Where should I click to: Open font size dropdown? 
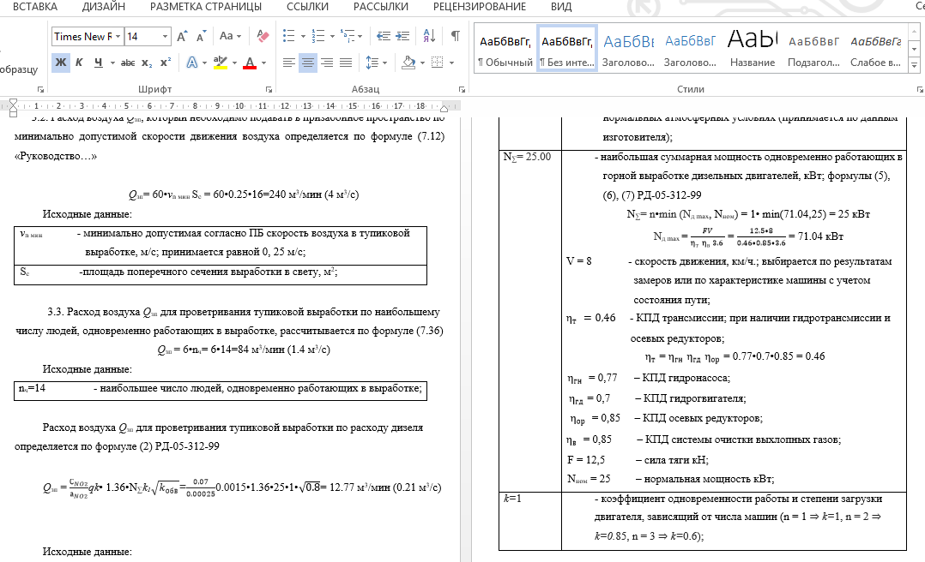[x=165, y=37]
